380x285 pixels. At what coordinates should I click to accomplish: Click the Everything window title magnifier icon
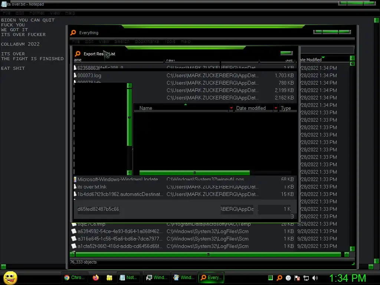pyautogui.click(x=73, y=33)
